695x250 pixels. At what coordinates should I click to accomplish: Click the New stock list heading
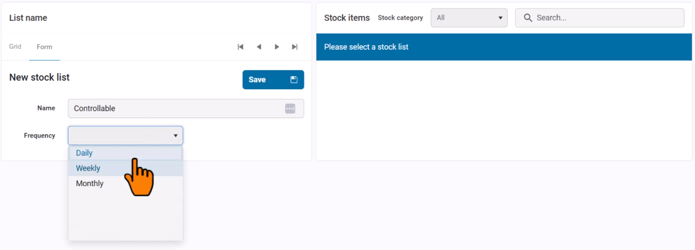click(39, 78)
